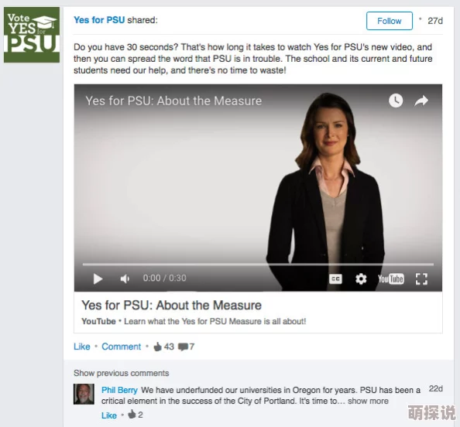Screen dimensions: 460x427
Task: Switch the video to fullscreen
Action: coord(421,278)
